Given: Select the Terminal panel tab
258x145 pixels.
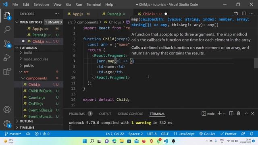Looking at the screenshot, I should pyautogui.click(x=157, y=114).
